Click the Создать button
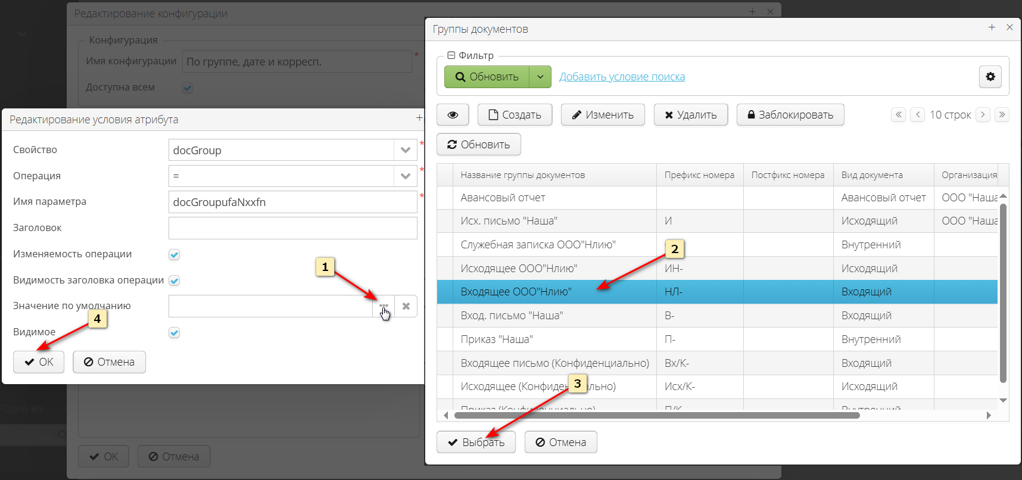The width and height of the screenshot is (1022, 480). (515, 115)
